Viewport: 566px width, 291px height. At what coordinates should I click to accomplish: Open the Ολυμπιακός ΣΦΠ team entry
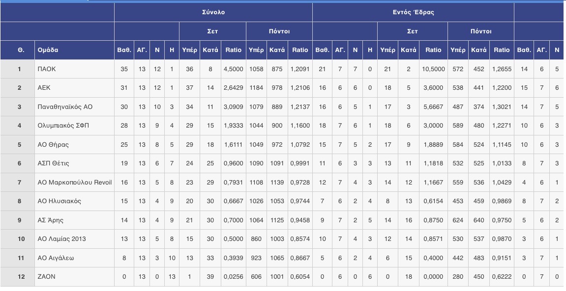click(x=63, y=126)
